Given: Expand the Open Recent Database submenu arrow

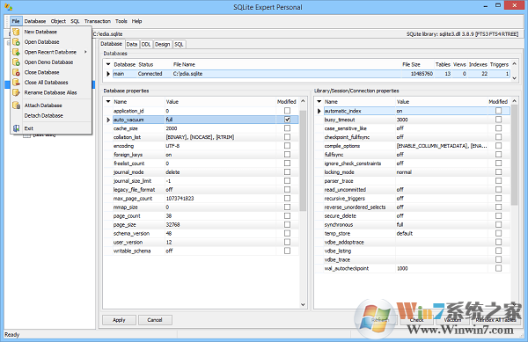Looking at the screenshot, I should point(86,52).
